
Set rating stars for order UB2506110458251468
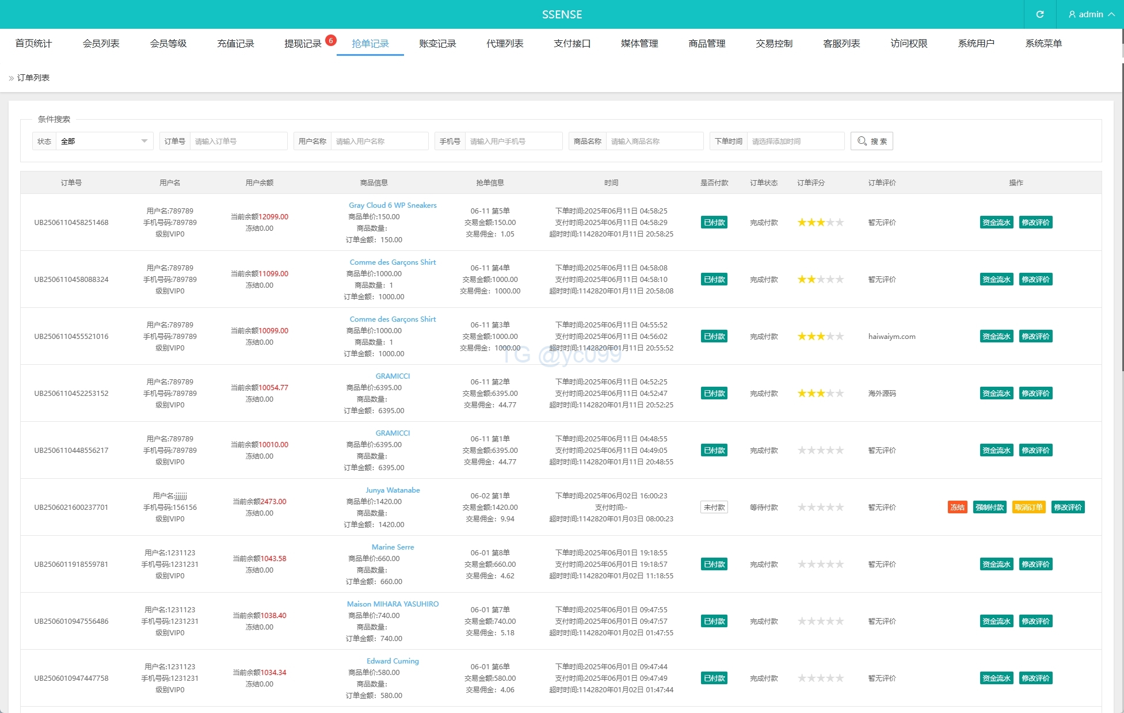[x=820, y=222]
